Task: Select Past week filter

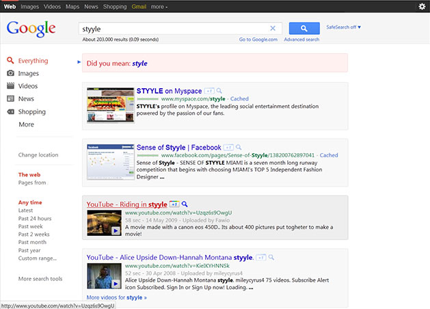Action: [x=31, y=226]
